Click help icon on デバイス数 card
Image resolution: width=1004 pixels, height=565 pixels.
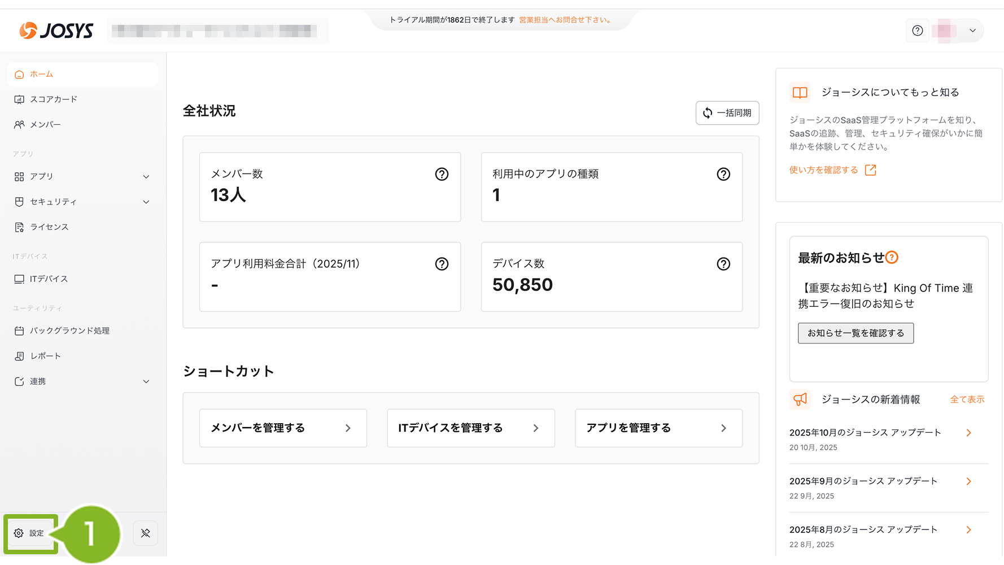point(723,264)
